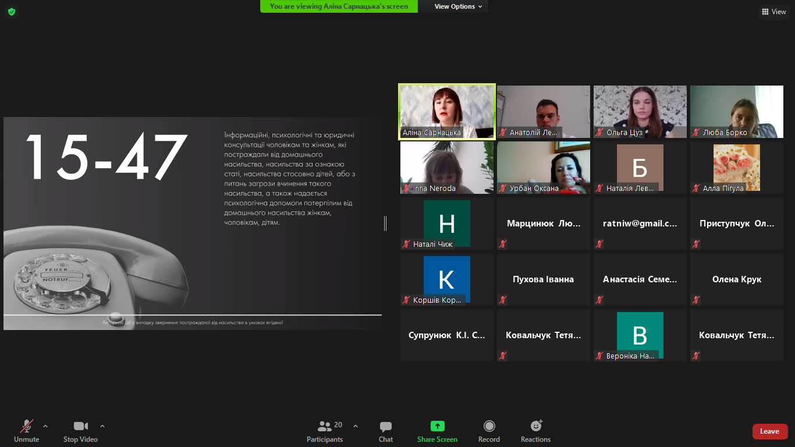Image resolution: width=795 pixels, height=447 pixels.
Task: Click the divider handle between slide and gallery
Action: [385, 223]
